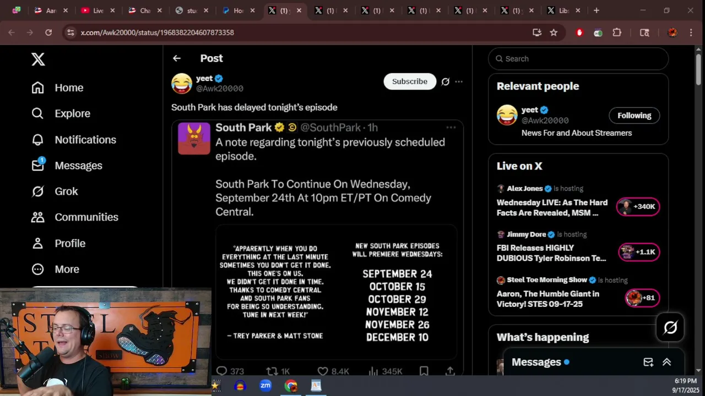This screenshot has width=705, height=396.
Task: Click the +340K listeners badge
Action: coord(638,206)
